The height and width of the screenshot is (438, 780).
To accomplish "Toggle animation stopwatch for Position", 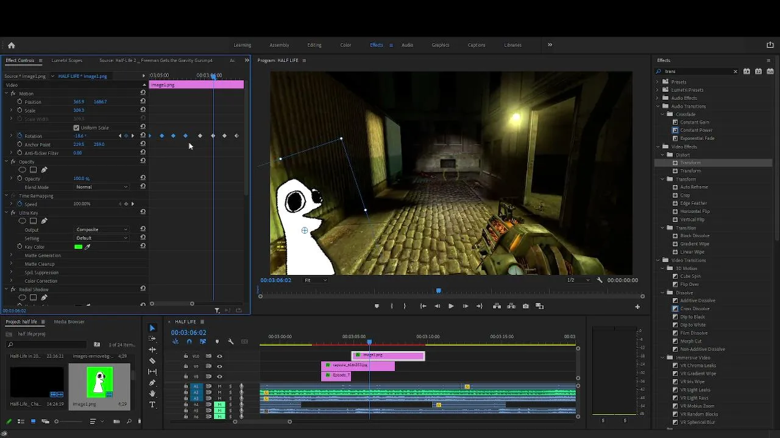I will pos(19,102).
